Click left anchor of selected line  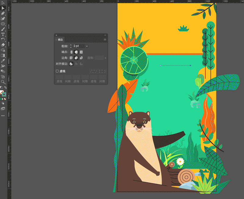161,66
